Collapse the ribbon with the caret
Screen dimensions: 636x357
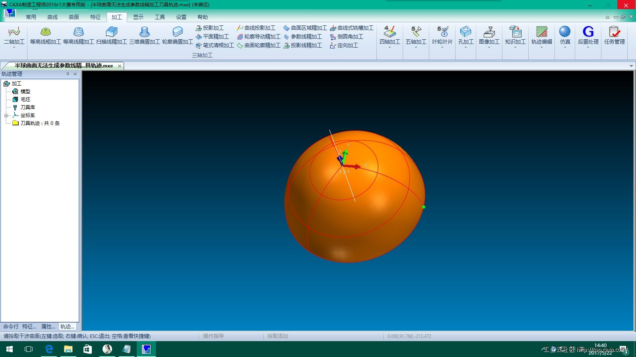(x=607, y=17)
